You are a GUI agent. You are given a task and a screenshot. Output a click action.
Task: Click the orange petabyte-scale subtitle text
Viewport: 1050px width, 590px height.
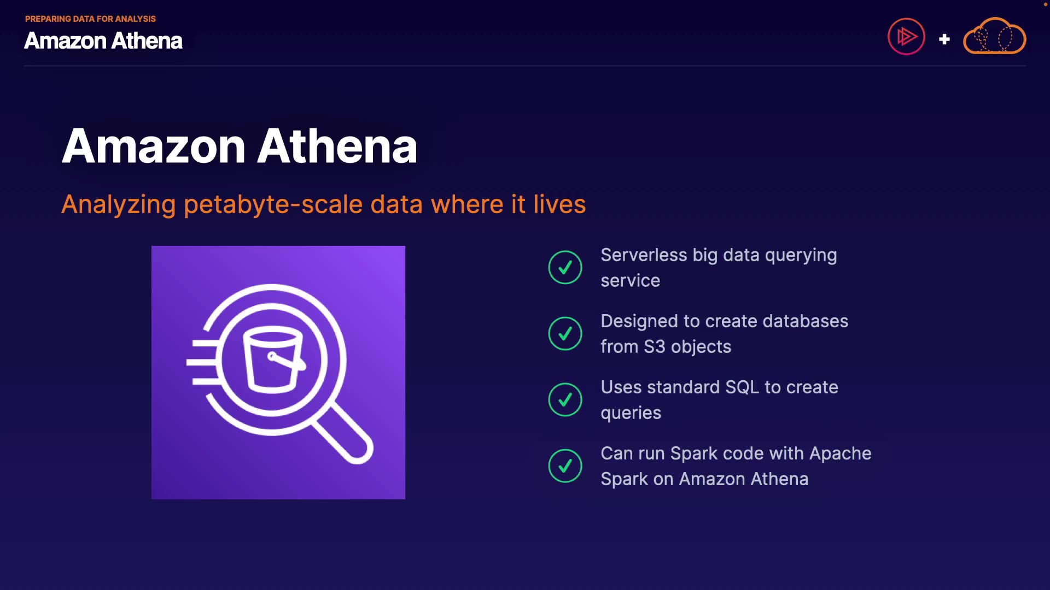pyautogui.click(x=323, y=204)
